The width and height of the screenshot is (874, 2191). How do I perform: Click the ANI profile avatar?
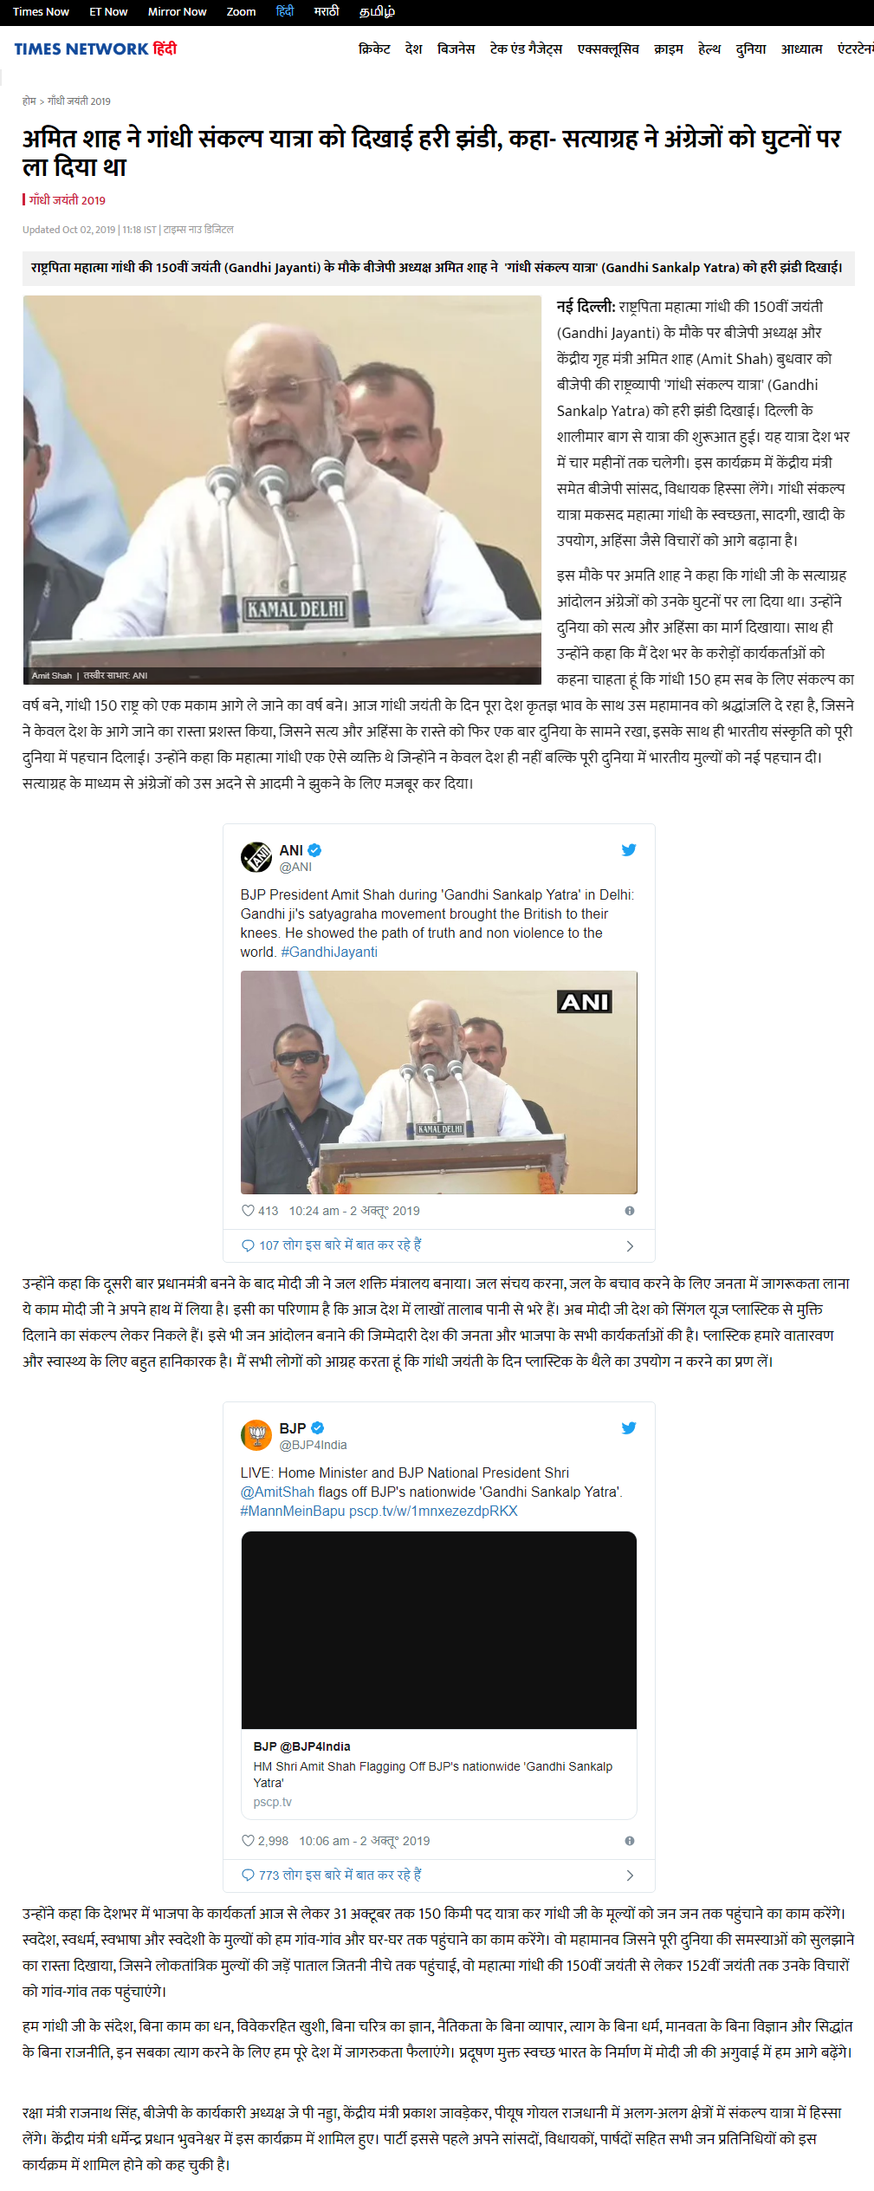tap(256, 857)
